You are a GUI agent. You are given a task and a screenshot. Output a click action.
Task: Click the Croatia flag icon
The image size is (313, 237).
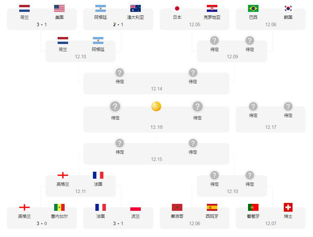(x=212, y=9)
